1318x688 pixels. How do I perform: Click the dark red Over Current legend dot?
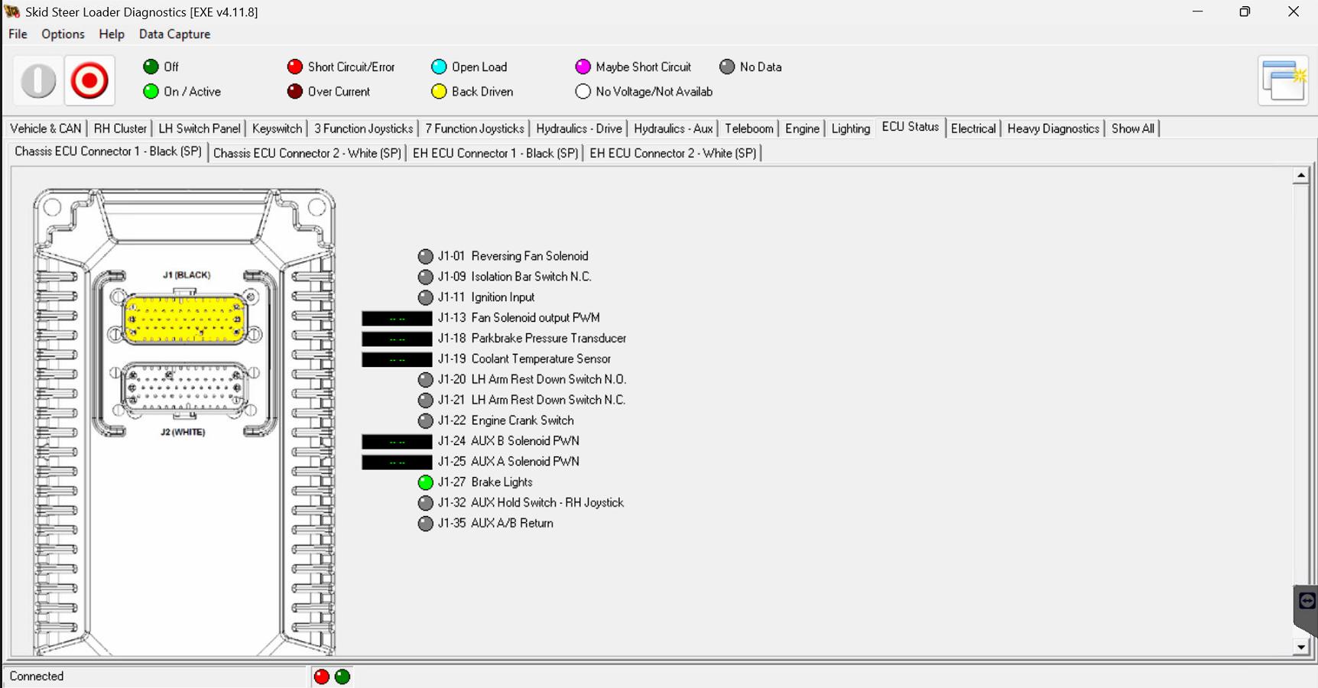(295, 91)
